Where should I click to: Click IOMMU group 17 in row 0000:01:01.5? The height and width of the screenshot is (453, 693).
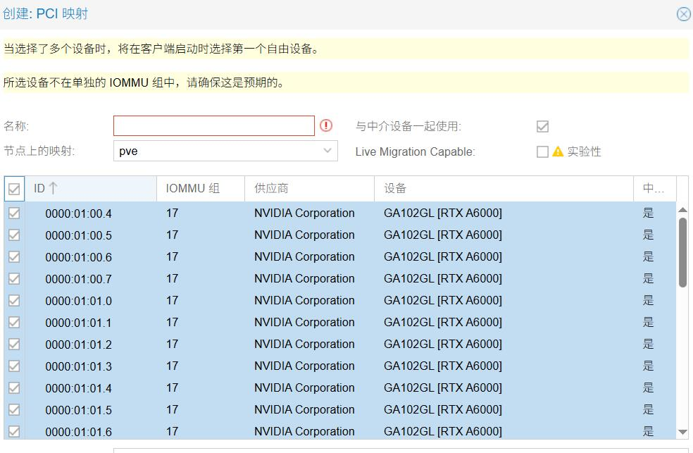click(173, 410)
